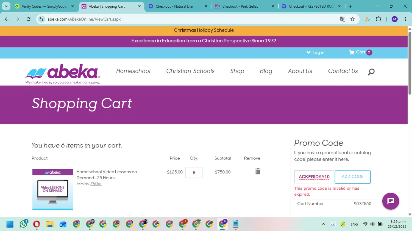Click the Homeschool Video Lessons product title
The height and width of the screenshot is (231, 412).
(107, 175)
